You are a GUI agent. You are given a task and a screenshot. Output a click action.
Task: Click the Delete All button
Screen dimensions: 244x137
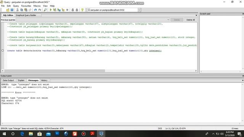coord(191,20)
